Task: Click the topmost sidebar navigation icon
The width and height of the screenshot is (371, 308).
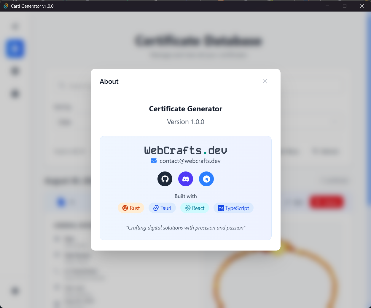Action: pos(15,26)
